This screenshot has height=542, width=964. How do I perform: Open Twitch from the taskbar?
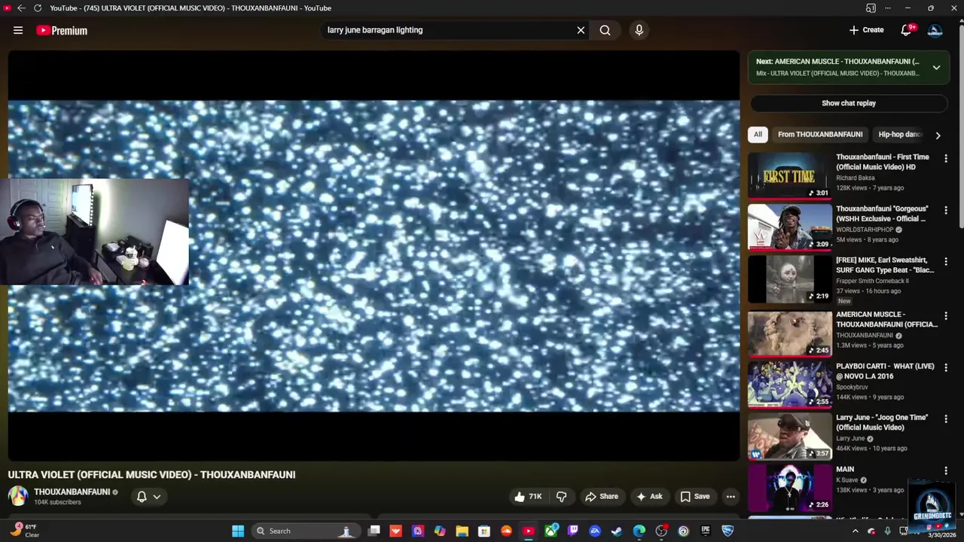tap(573, 531)
